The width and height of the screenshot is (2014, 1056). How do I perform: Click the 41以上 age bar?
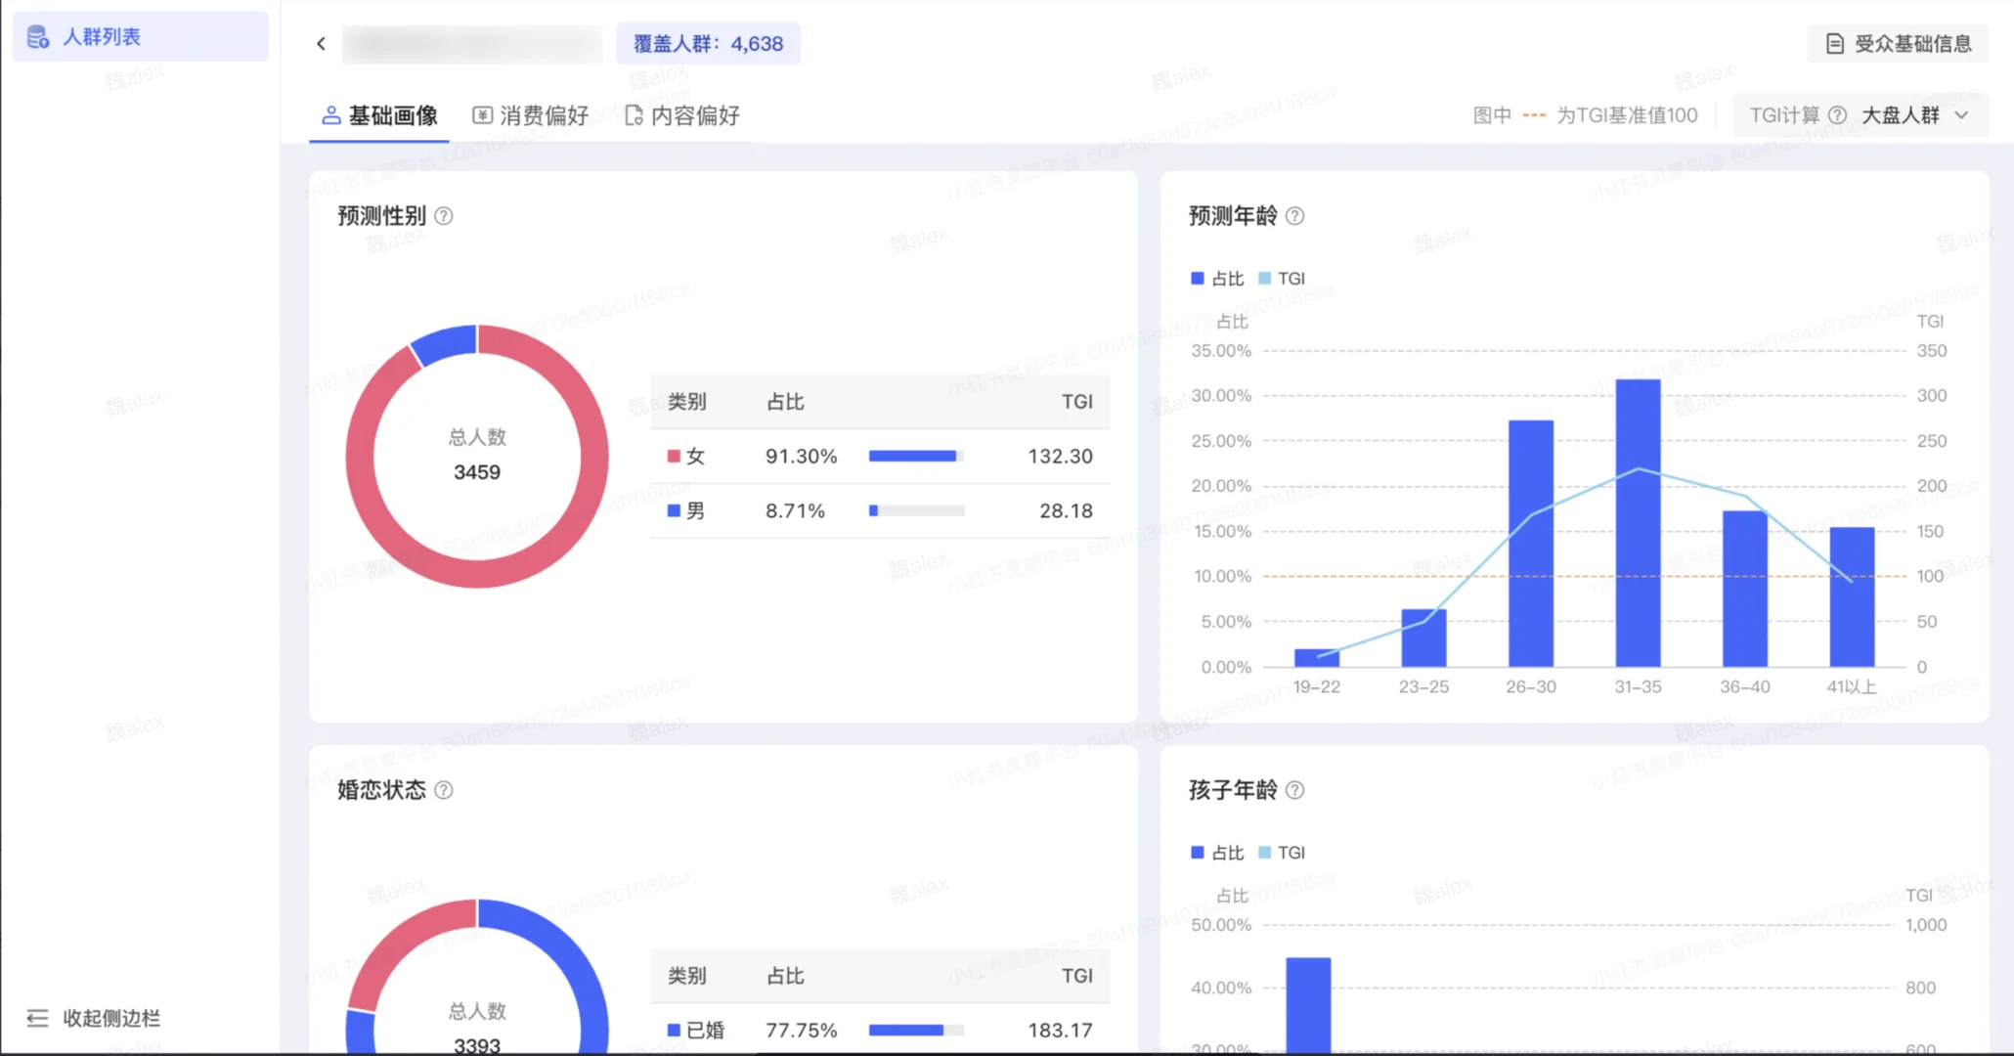1852,596
